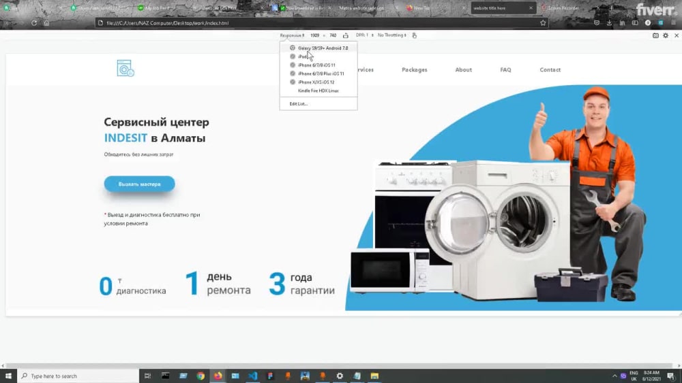The width and height of the screenshot is (682, 383).
Task: Open the ENG UK language indicator
Action: [x=634, y=376]
